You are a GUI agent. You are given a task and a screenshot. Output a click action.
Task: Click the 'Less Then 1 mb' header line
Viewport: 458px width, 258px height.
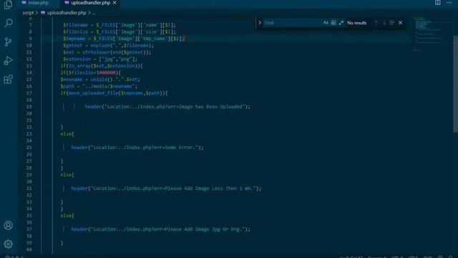[166, 188]
